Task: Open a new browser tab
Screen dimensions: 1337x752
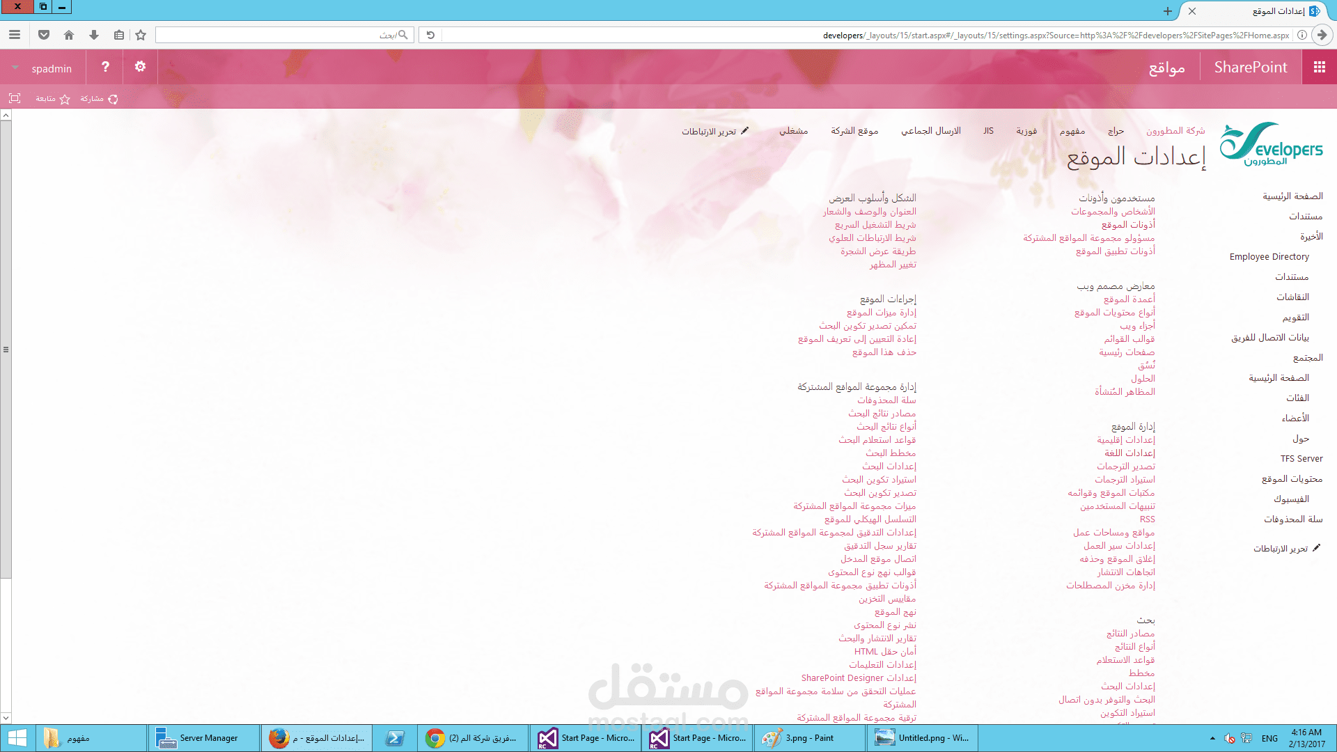Action: click(1168, 11)
